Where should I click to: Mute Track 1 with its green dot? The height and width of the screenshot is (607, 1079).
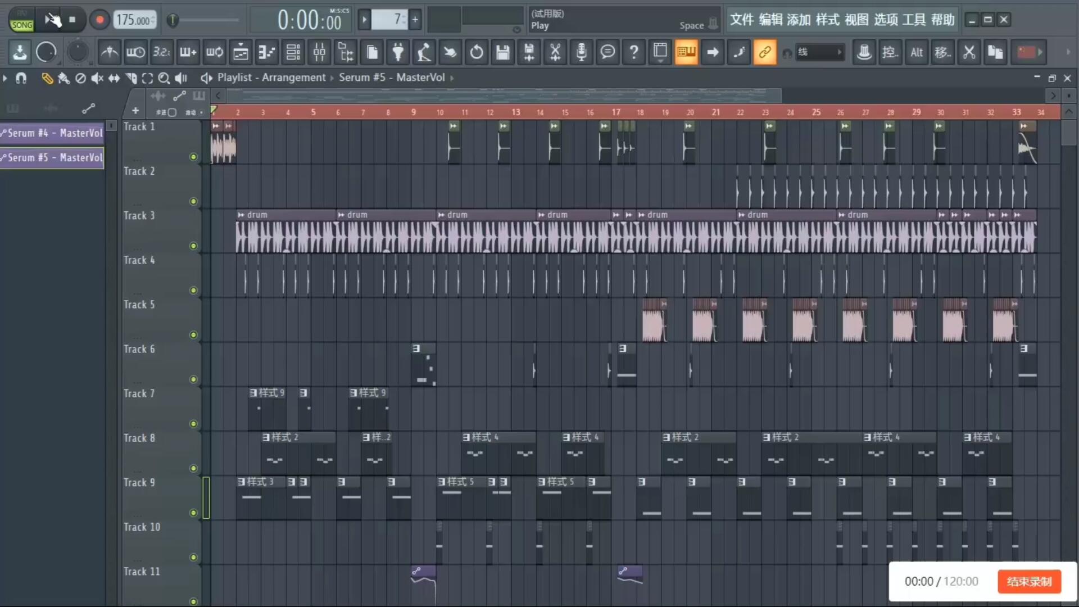[x=193, y=157]
